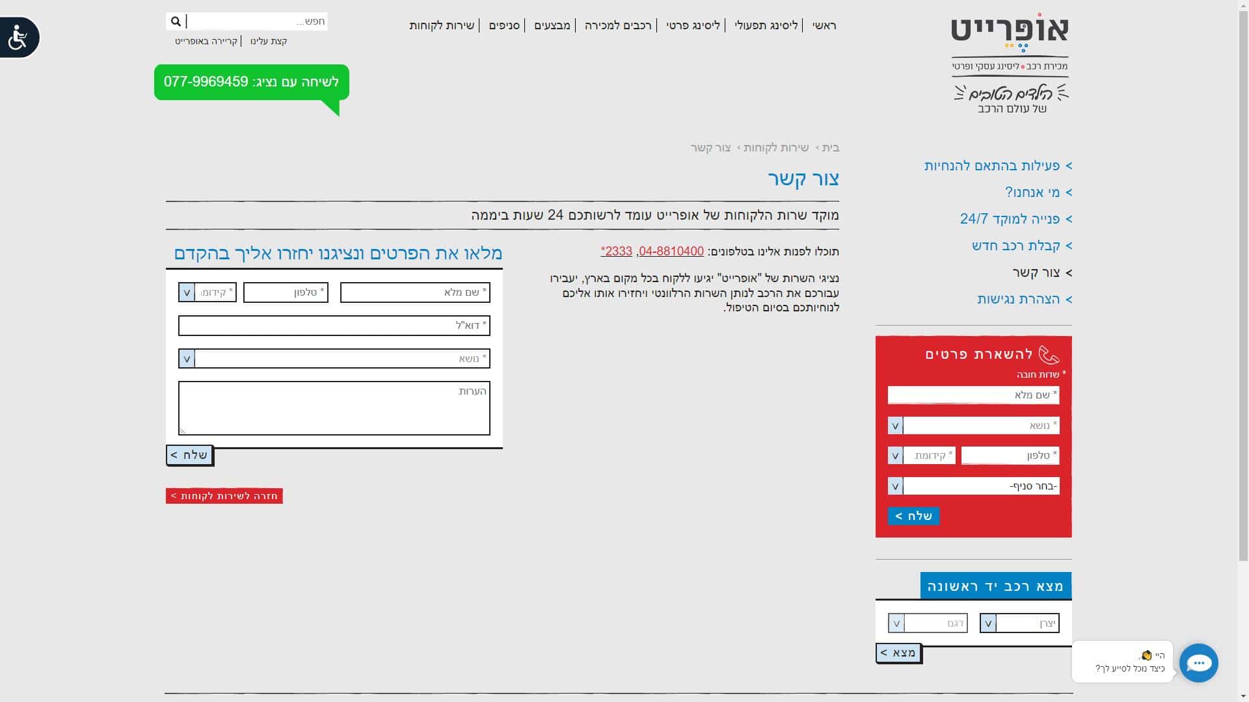Click the green call representative banner
Viewport: 1249px width, 702px height.
coord(251,83)
